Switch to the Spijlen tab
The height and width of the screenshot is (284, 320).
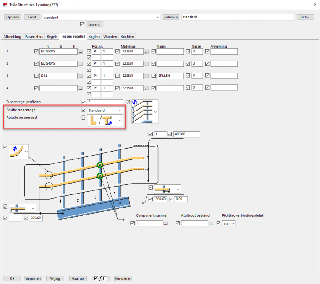[x=94, y=37]
